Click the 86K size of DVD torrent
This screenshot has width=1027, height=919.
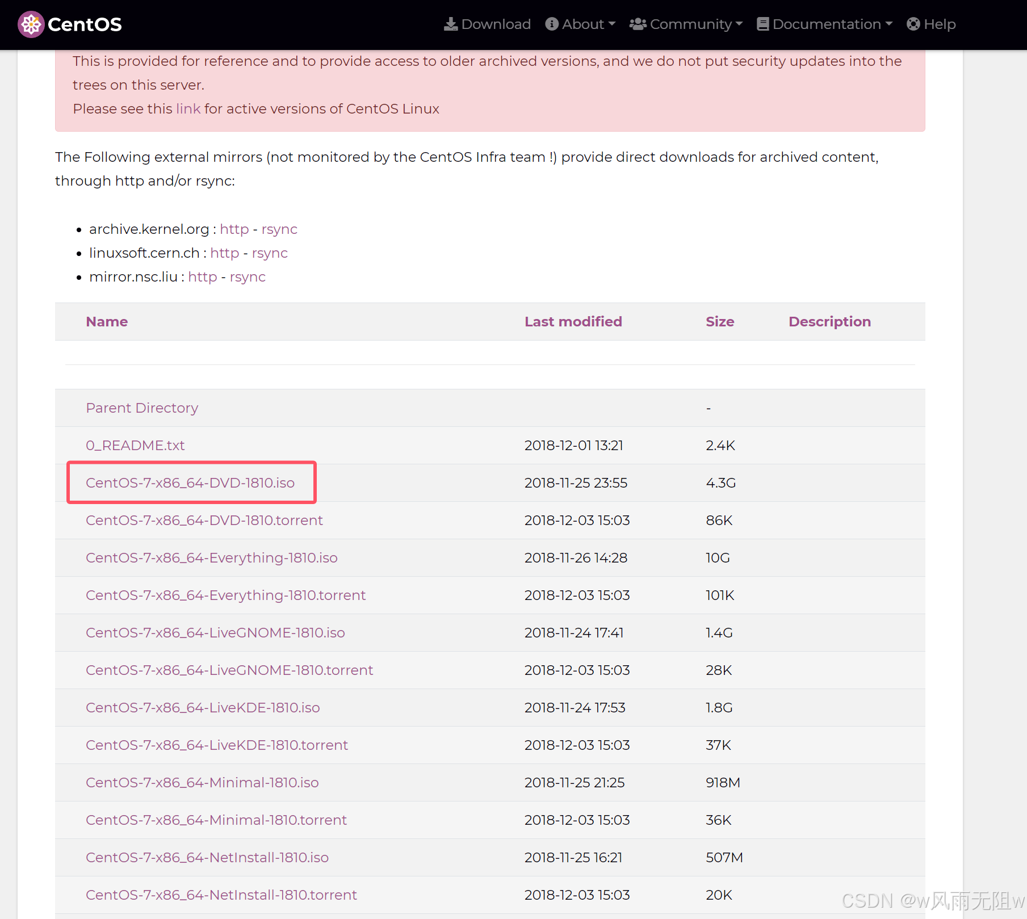tap(719, 520)
